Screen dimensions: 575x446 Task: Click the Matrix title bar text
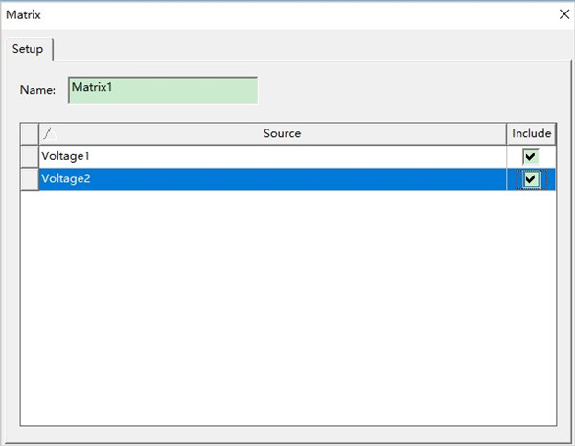pos(24,14)
